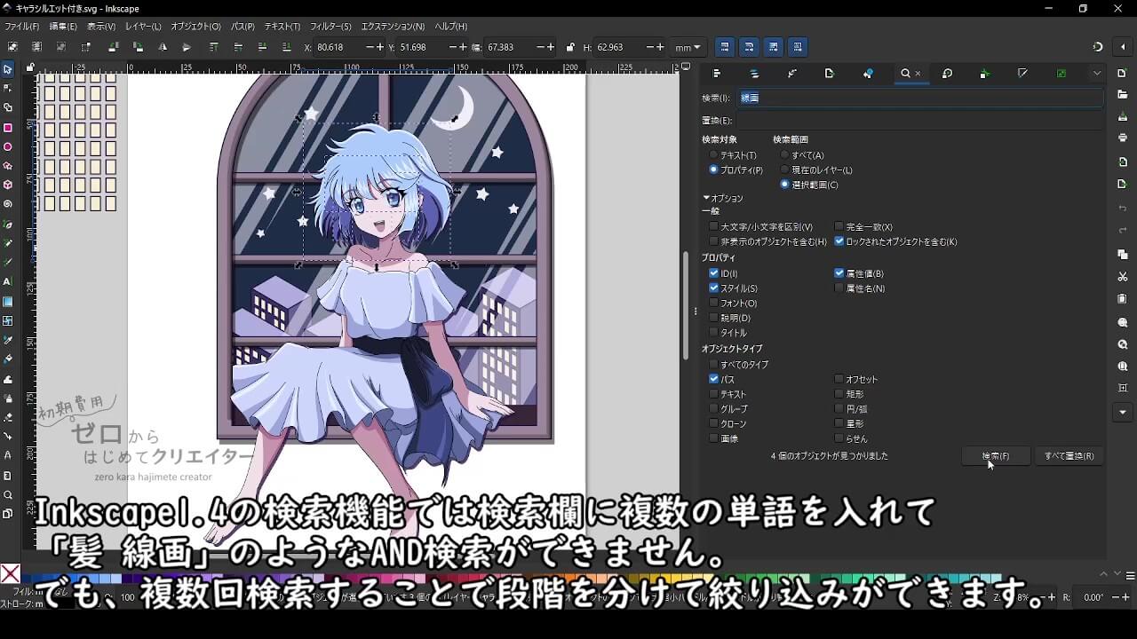
Task: Select the Star polygon tool
Action: [x=8, y=166]
